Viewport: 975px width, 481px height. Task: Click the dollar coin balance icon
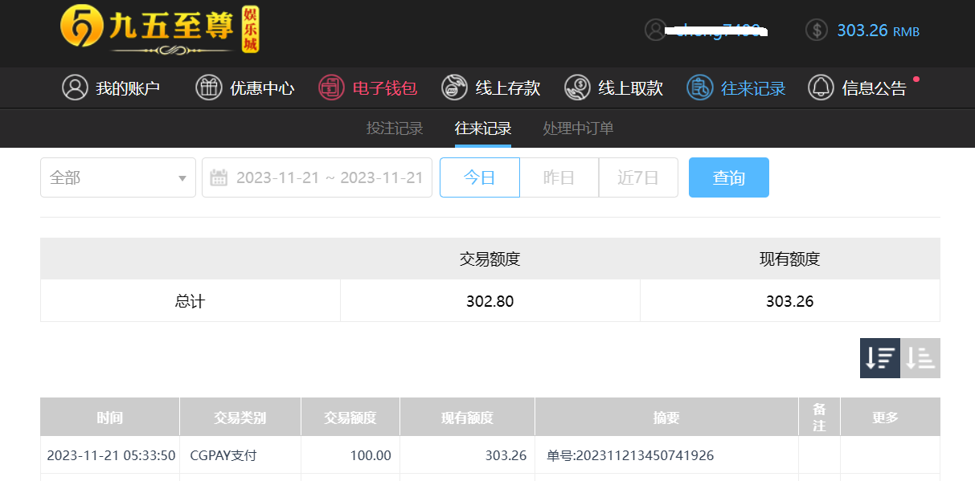click(x=817, y=31)
